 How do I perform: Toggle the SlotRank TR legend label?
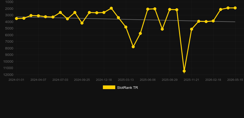click(128, 88)
